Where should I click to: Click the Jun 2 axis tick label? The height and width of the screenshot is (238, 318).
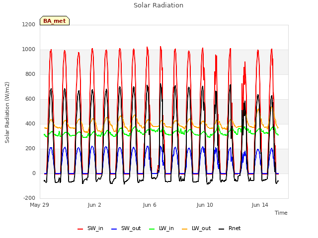coord(94,205)
